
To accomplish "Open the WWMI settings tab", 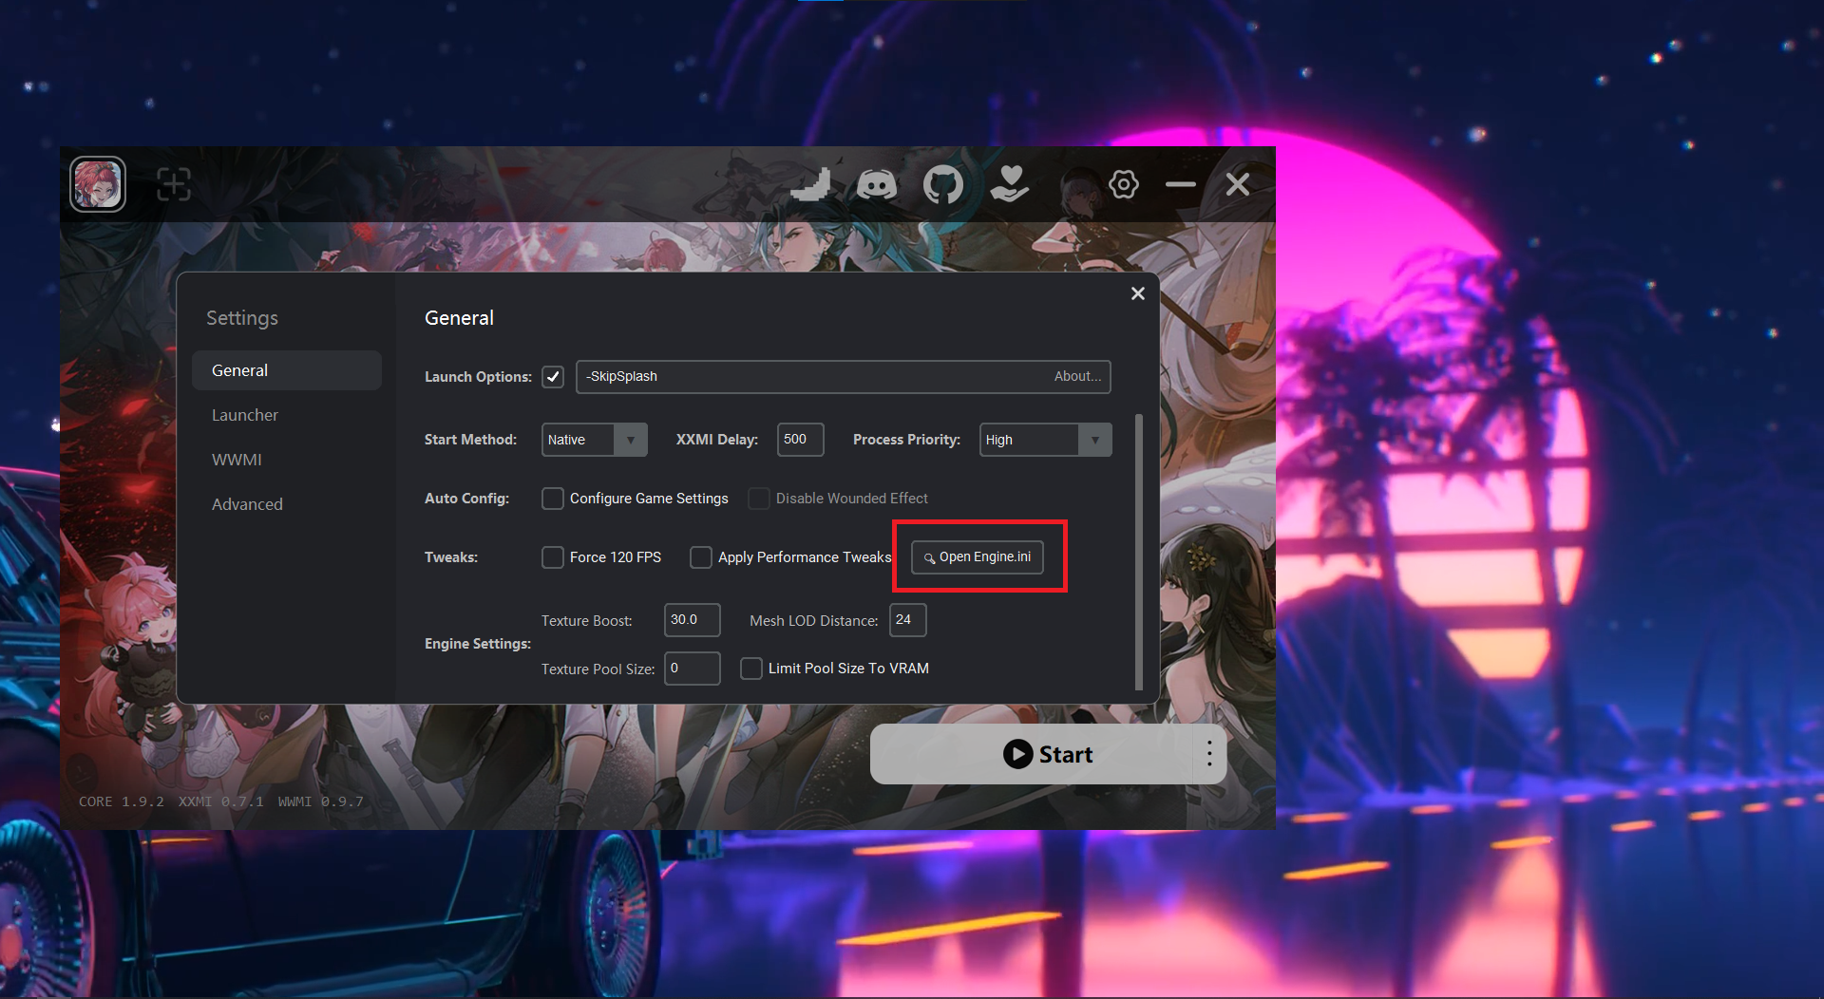I will [x=287, y=460].
